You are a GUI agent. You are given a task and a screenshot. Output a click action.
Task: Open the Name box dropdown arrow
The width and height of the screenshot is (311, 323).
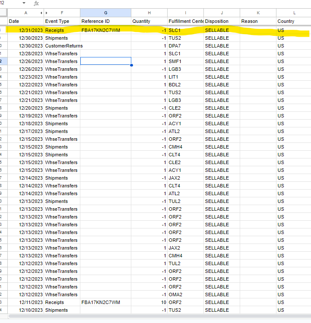click(24, 3)
